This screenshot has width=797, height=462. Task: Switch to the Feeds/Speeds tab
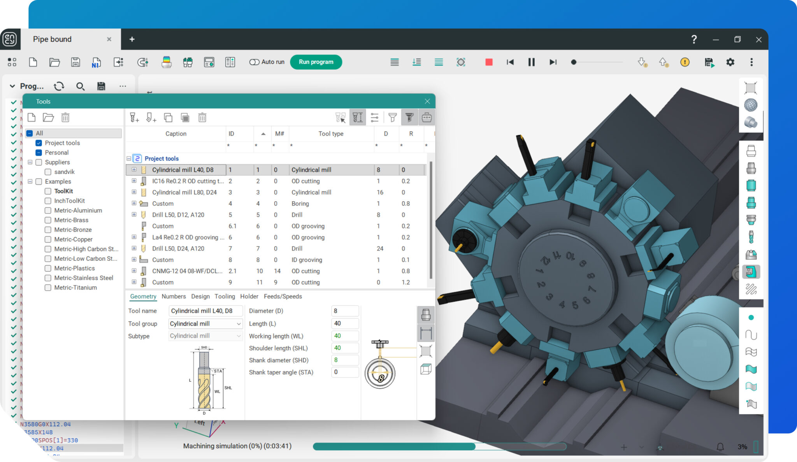pyautogui.click(x=283, y=297)
